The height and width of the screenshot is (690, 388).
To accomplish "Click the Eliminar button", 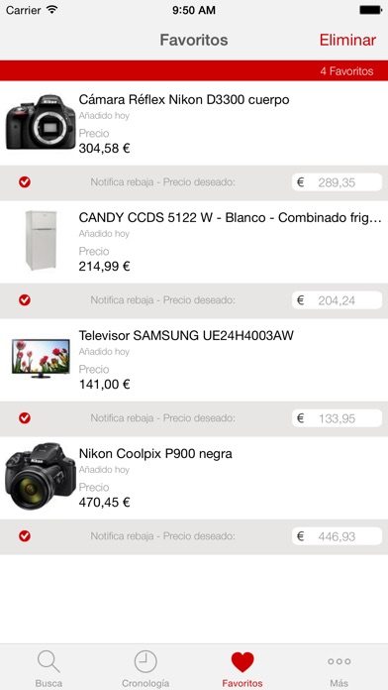I will tap(347, 40).
